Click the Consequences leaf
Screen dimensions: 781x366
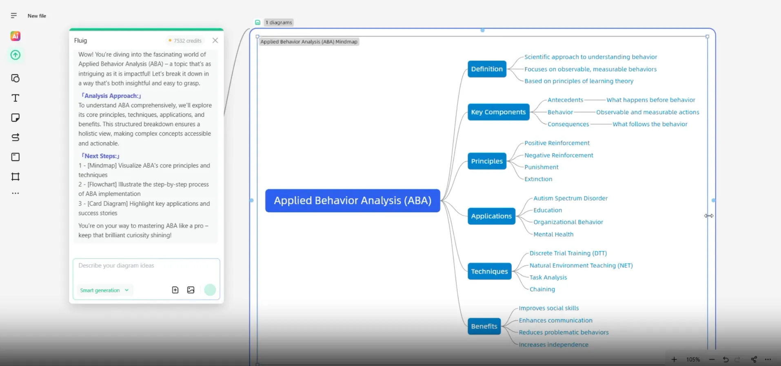pyautogui.click(x=568, y=124)
